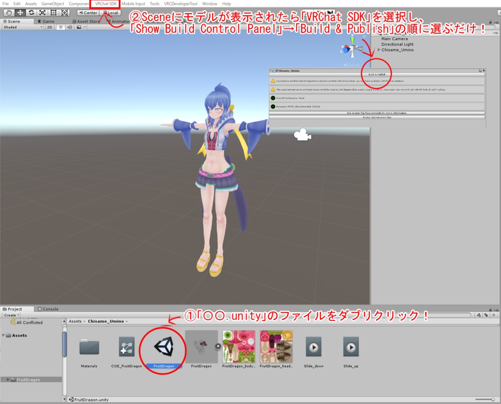The width and height of the screenshot is (501, 404).
Task: Select the Scale tool in the toolbar
Action: (x=43, y=13)
